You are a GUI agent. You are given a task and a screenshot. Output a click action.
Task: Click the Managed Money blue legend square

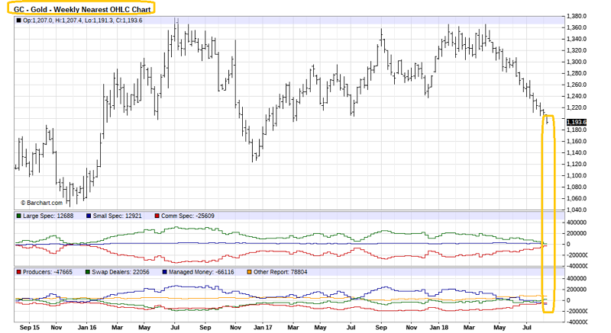click(164, 272)
